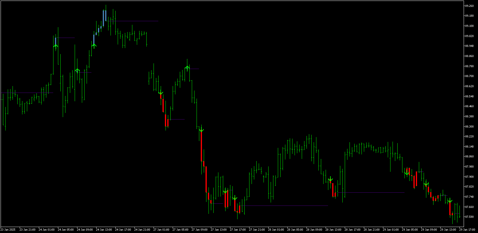
Task: Click the 28 Jan 01:00 time label
Action: tap(276, 230)
